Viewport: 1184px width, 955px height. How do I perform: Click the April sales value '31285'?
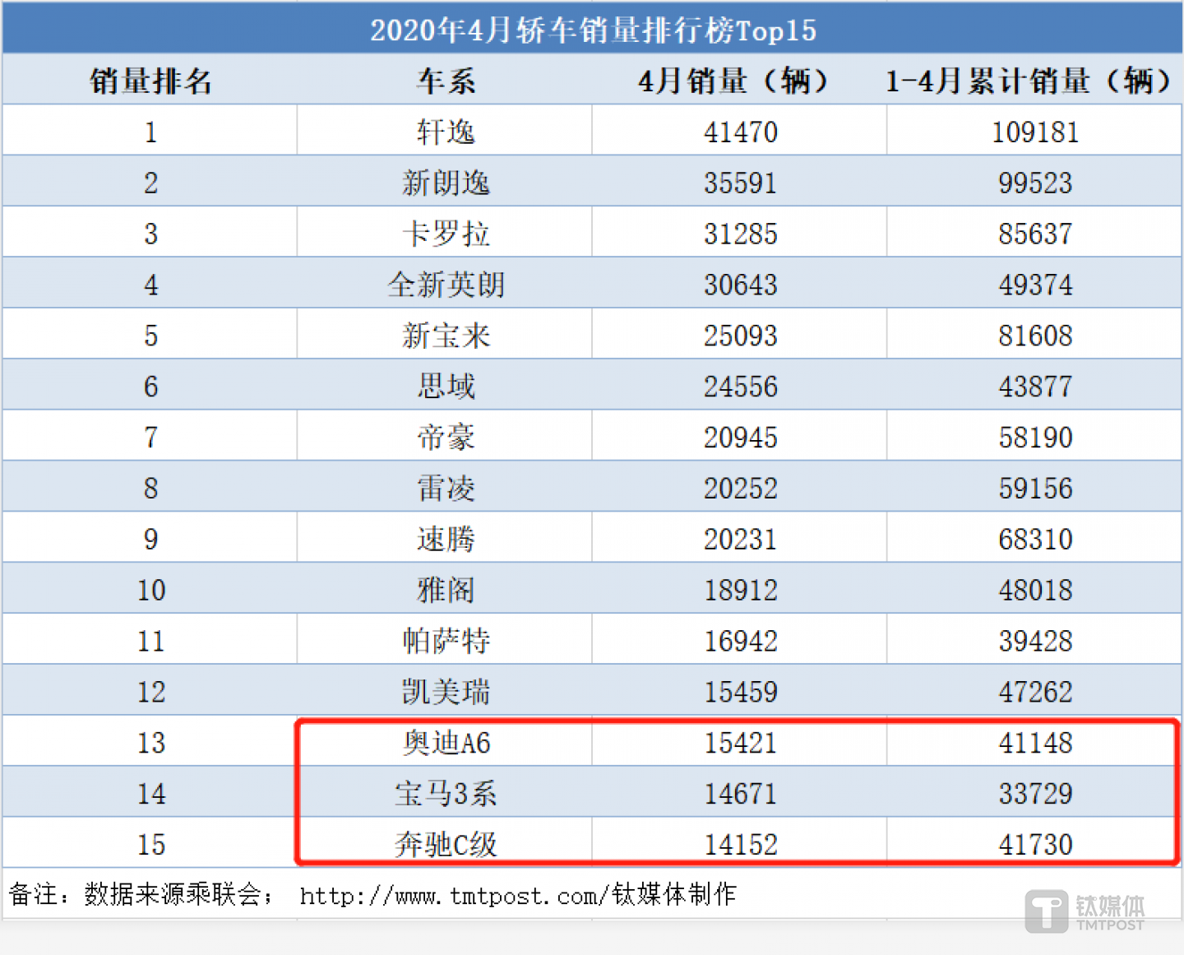pyautogui.click(x=740, y=234)
